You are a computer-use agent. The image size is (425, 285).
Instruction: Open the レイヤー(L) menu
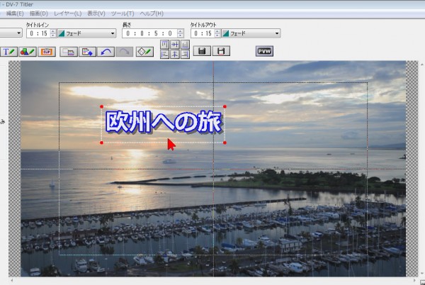point(69,13)
